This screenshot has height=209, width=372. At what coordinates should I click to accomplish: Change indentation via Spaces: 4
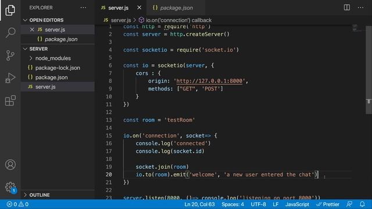pos(233,204)
